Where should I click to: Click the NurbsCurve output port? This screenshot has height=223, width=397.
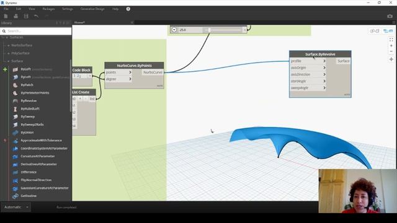click(x=153, y=72)
